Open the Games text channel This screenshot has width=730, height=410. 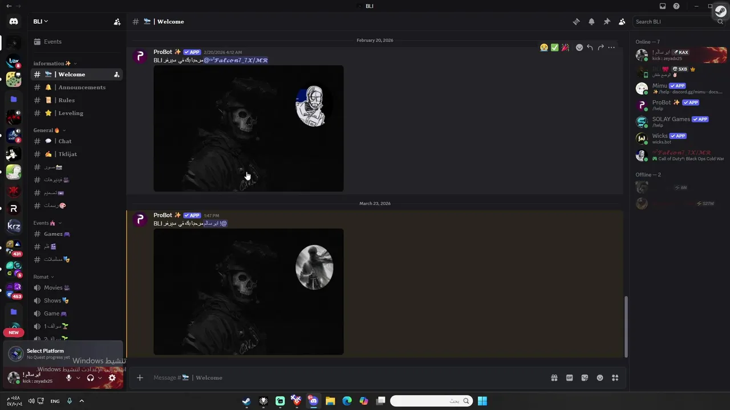76,234
